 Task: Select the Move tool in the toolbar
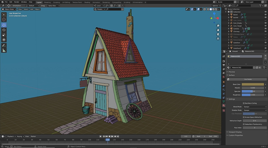[4, 25]
